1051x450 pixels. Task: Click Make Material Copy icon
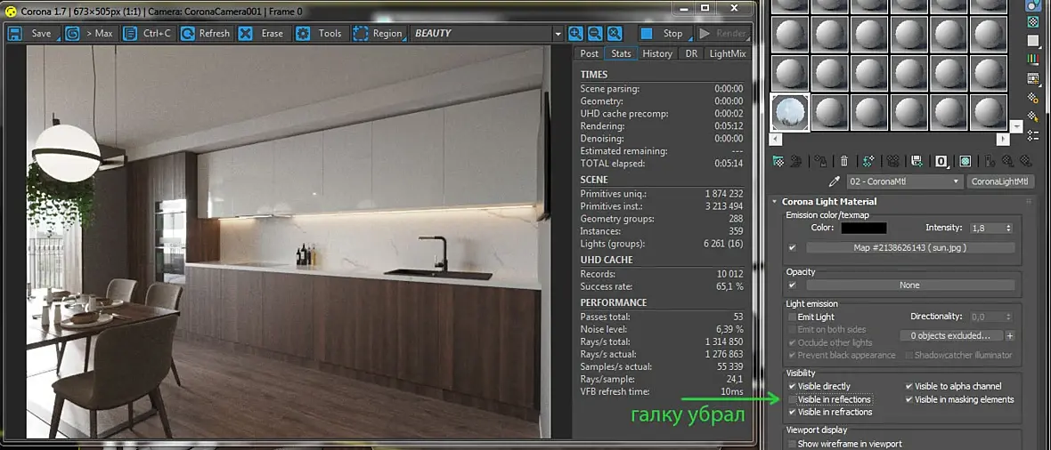pyautogui.click(x=868, y=161)
